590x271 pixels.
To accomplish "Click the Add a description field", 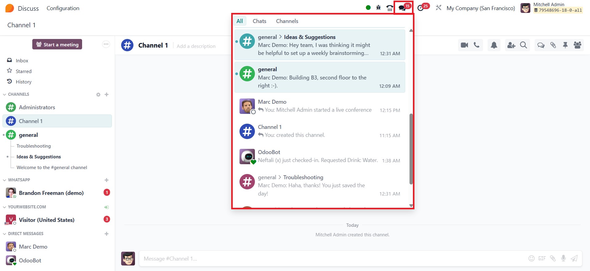I will click(x=196, y=46).
